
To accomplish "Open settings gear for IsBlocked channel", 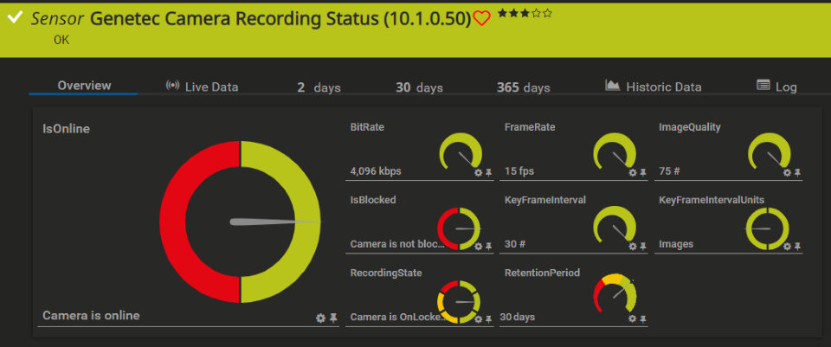I will pos(478,247).
